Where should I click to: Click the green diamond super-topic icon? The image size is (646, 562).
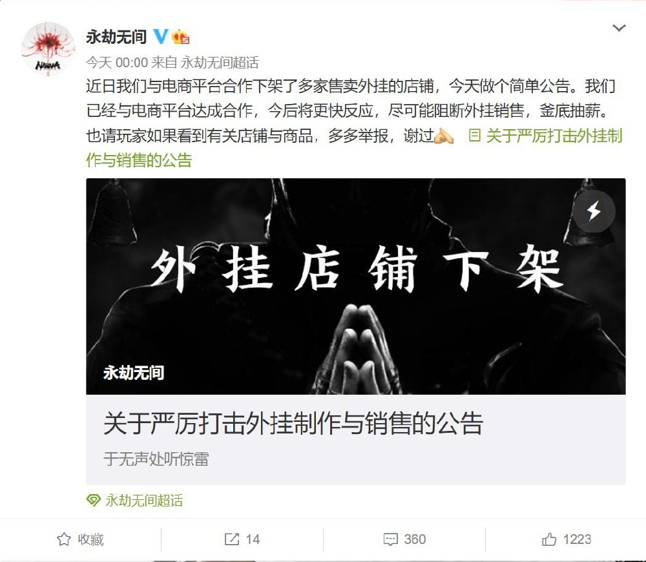click(x=94, y=501)
